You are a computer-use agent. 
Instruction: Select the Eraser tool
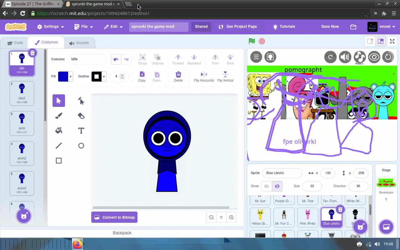tap(81, 116)
